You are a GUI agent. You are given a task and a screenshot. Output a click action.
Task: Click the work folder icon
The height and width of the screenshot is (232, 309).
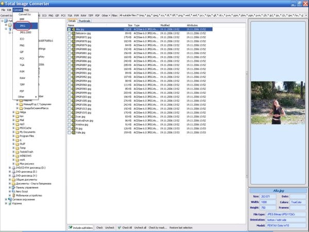pos(18,160)
